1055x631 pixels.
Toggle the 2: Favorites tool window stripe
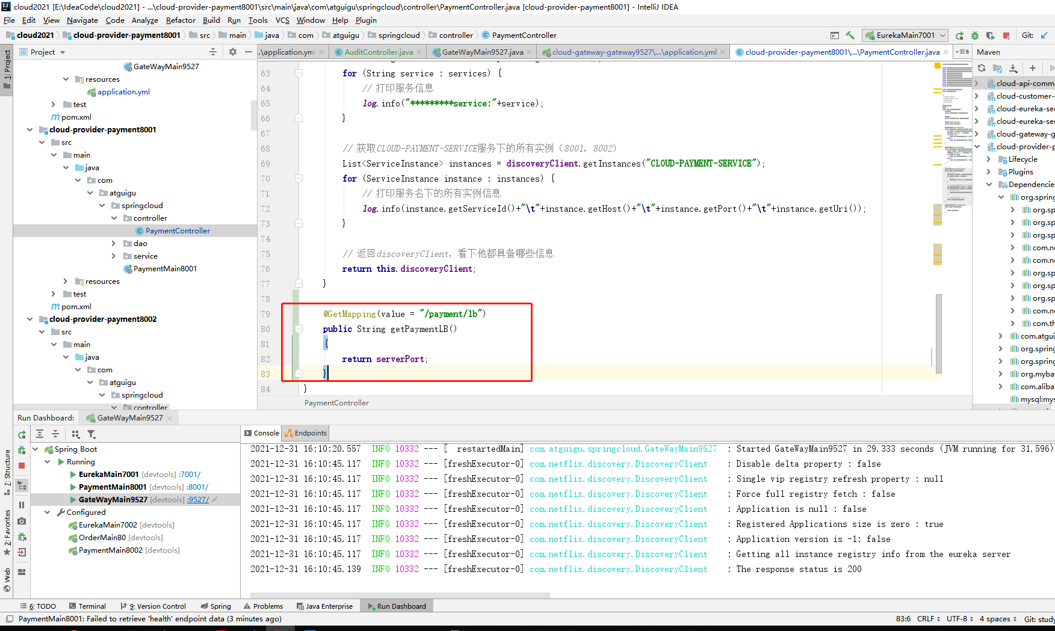click(7, 532)
